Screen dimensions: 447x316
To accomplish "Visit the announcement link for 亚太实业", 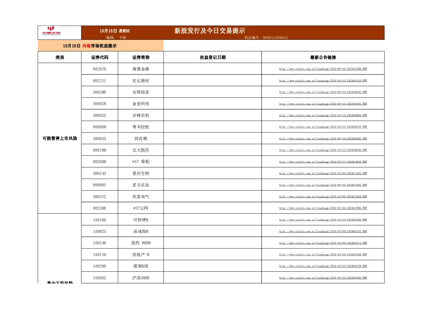I will coord(323,185).
